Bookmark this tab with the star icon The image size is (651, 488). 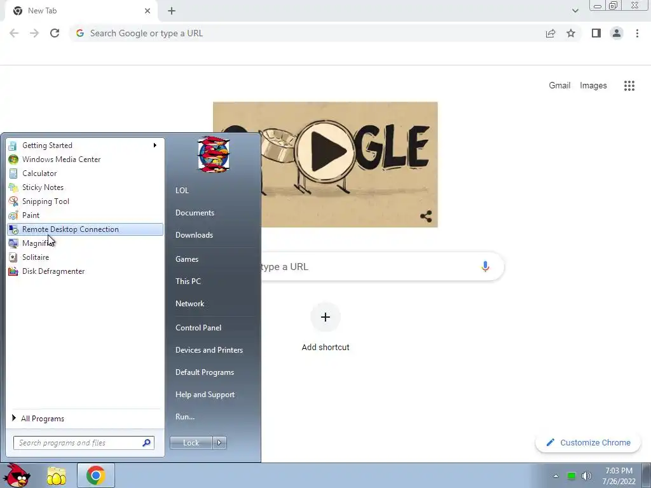[x=571, y=33]
